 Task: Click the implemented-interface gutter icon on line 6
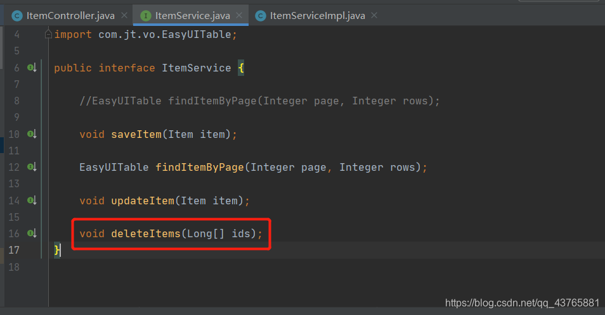coord(32,68)
